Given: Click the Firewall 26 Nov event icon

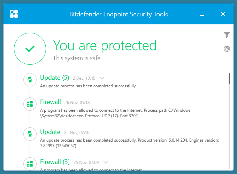Looking at the screenshot, I should (x=30, y=104).
